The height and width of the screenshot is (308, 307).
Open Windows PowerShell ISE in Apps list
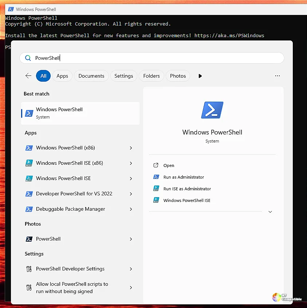[80, 179]
